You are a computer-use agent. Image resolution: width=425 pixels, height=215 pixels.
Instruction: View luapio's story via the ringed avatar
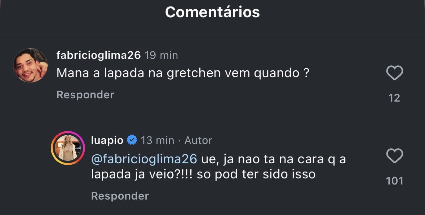[68, 148]
